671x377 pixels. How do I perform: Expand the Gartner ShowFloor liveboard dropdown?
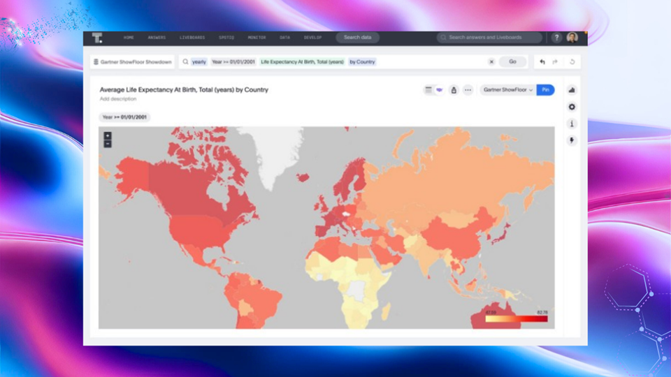[508, 90]
